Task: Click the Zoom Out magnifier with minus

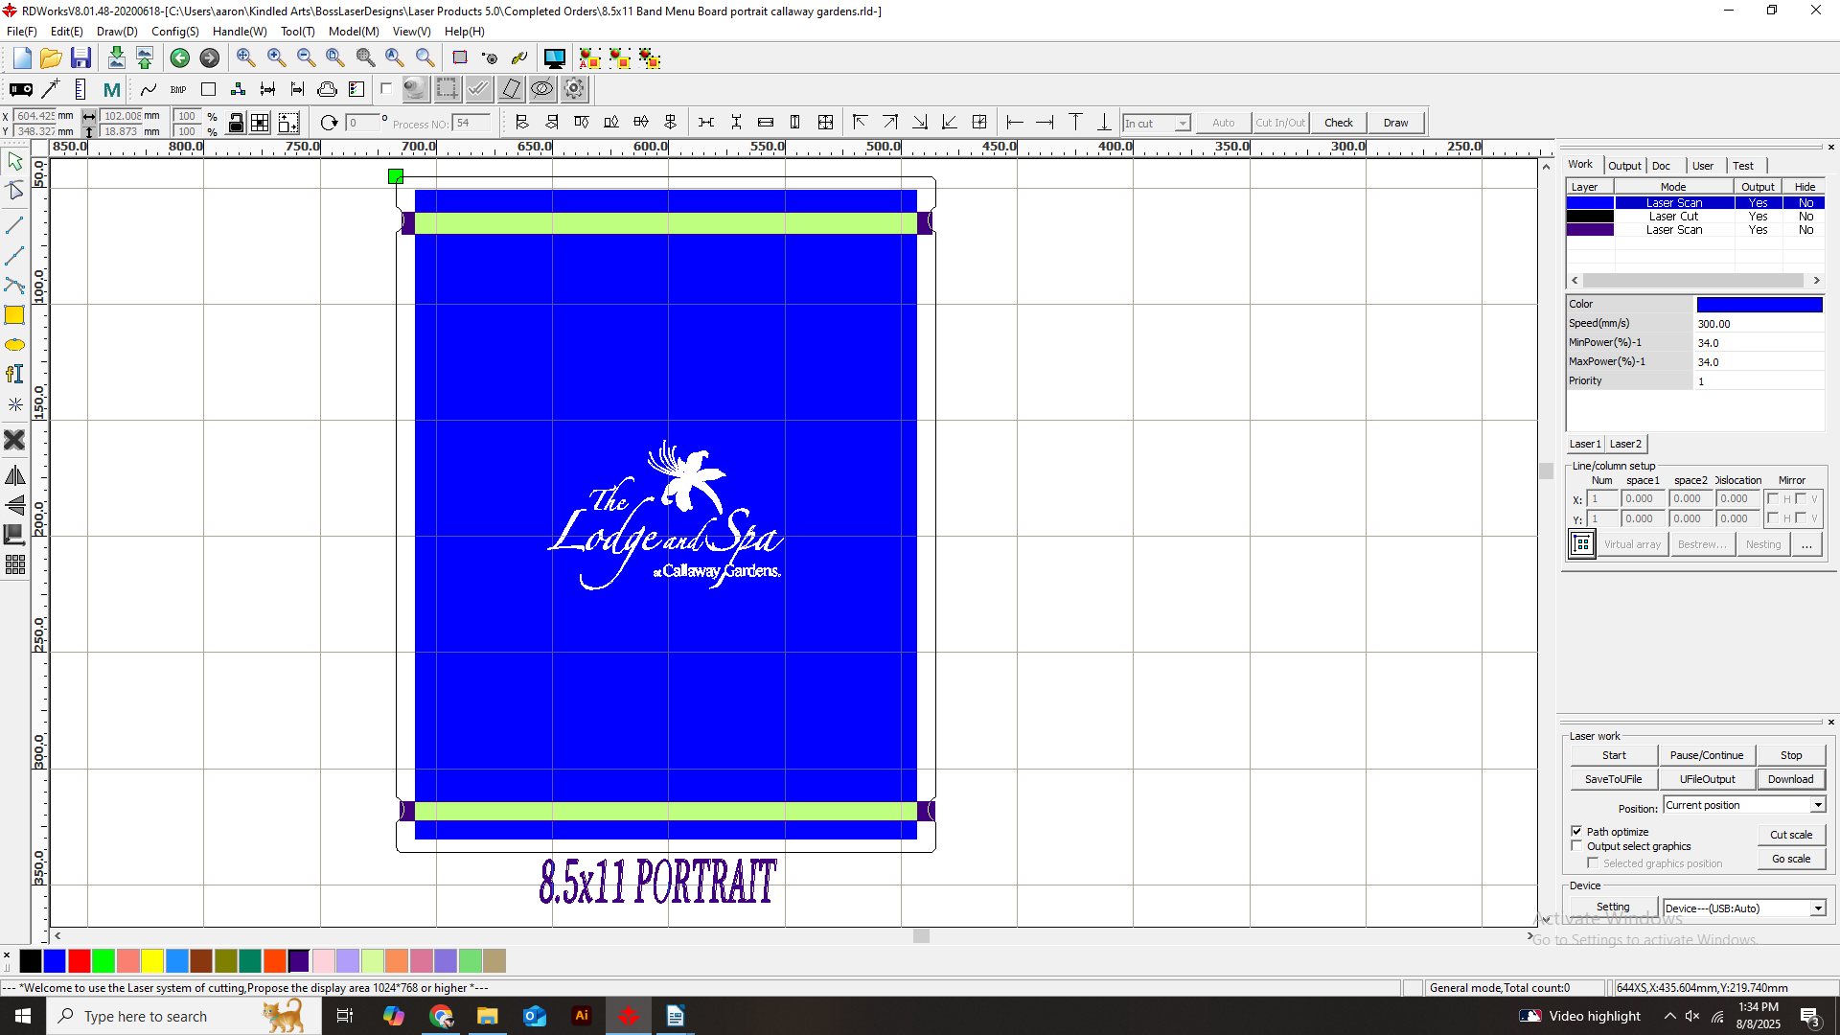Action: pos(306,58)
